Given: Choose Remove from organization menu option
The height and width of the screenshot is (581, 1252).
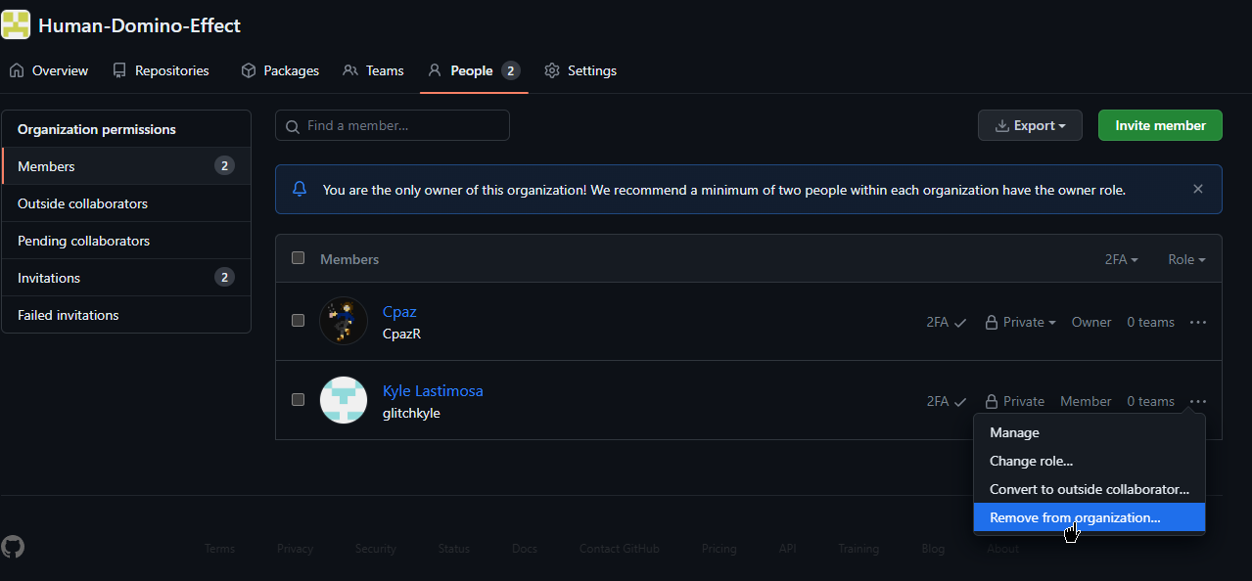Looking at the screenshot, I should (1074, 517).
